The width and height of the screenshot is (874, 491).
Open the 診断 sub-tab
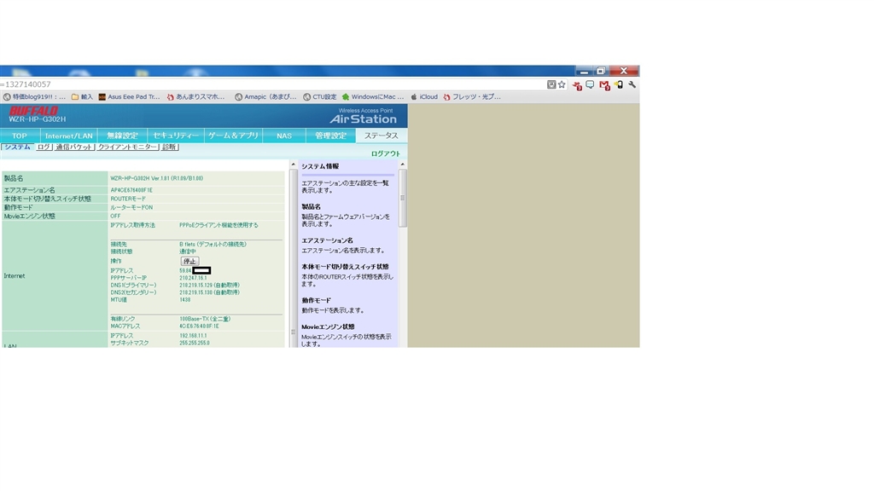(x=169, y=147)
